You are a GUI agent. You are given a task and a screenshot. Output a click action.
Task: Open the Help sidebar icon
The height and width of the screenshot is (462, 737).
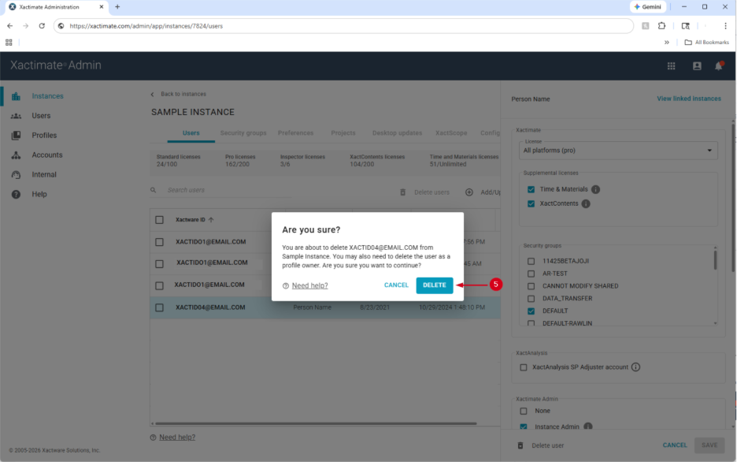pos(16,194)
